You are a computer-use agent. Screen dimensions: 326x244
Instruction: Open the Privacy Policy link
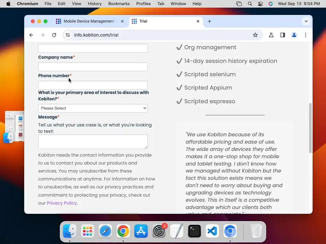(x=62, y=203)
